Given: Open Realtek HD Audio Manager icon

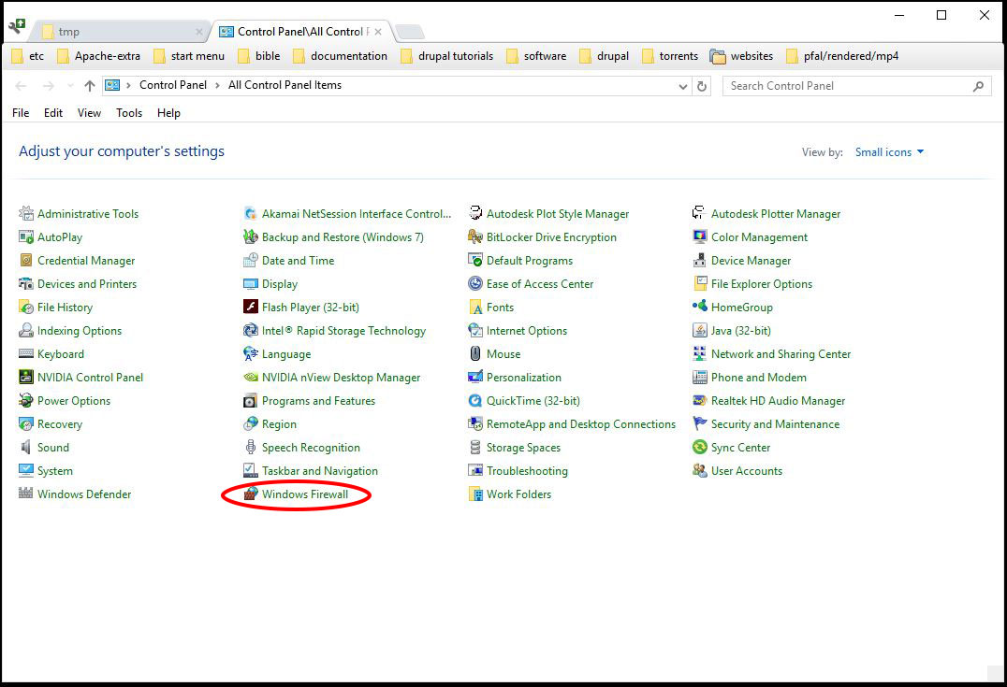Looking at the screenshot, I should 699,401.
